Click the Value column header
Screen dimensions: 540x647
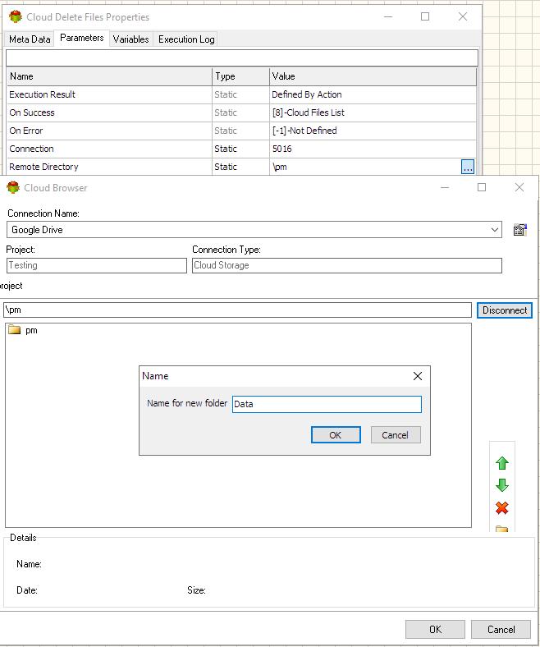(x=373, y=76)
